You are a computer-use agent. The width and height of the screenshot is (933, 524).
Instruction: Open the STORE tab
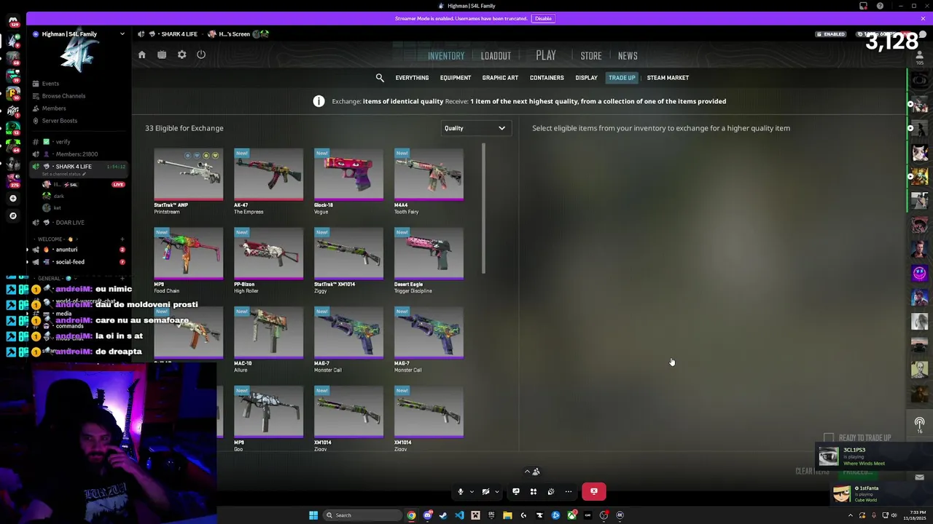[591, 56]
